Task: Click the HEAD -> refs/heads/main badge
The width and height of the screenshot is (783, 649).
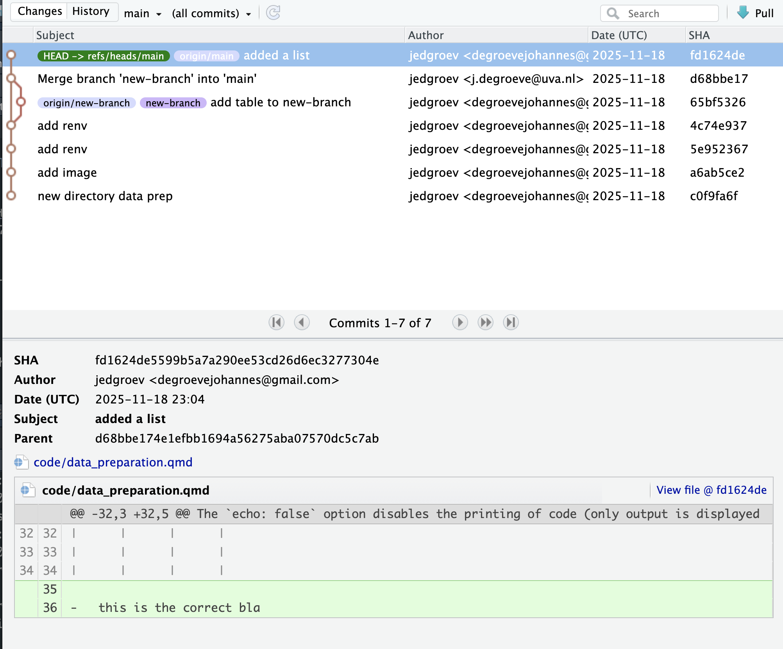Action: tap(104, 56)
